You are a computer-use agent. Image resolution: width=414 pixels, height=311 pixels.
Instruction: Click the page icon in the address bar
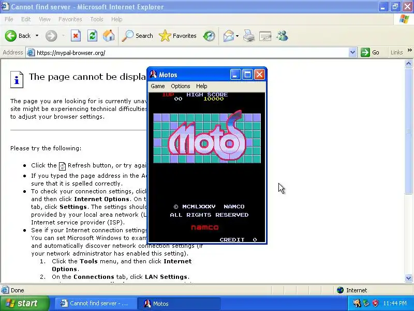[31, 52]
